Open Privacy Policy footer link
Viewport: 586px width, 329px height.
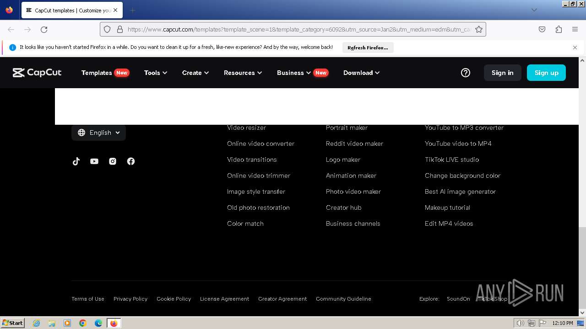130,299
